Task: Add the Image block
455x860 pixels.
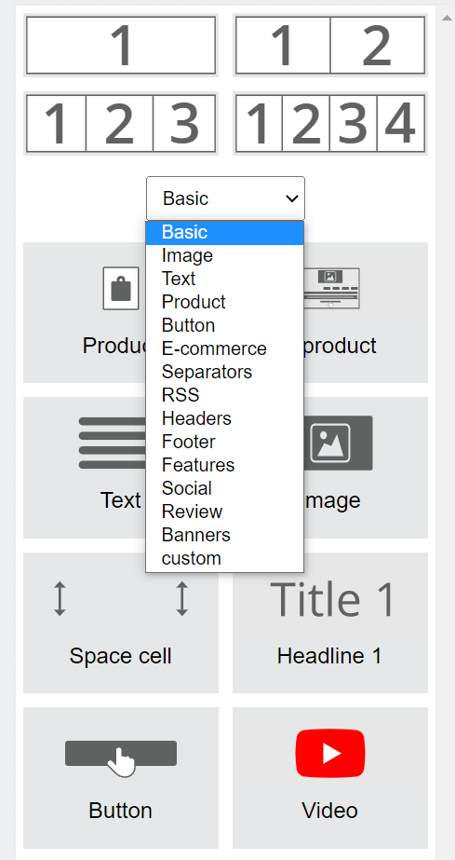Action: [x=366, y=468]
